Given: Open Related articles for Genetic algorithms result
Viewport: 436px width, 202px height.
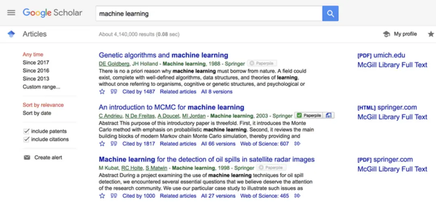Looking at the screenshot, I should point(178,92).
